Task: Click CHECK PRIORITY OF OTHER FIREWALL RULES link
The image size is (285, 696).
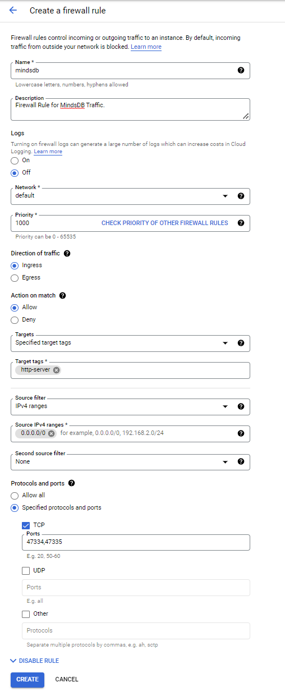Action: click(165, 223)
